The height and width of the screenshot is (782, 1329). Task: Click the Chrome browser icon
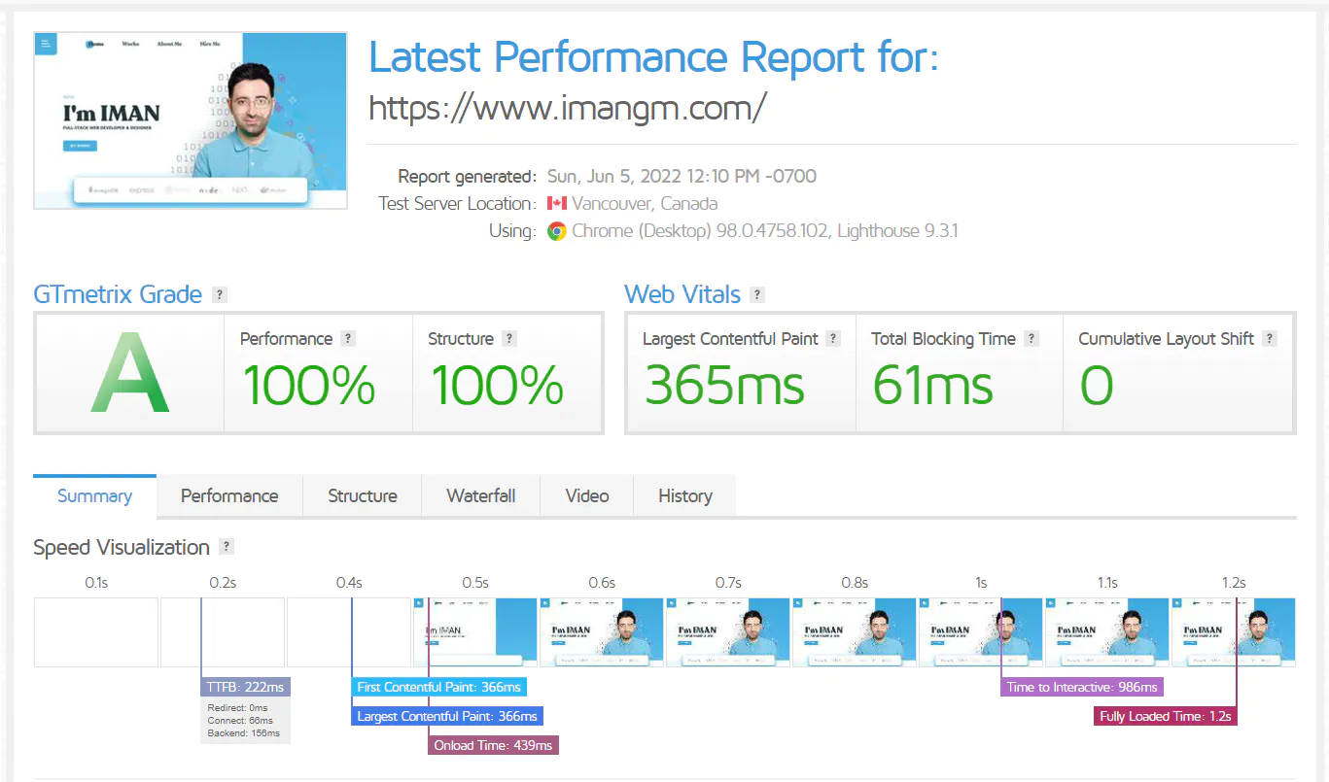click(x=556, y=231)
